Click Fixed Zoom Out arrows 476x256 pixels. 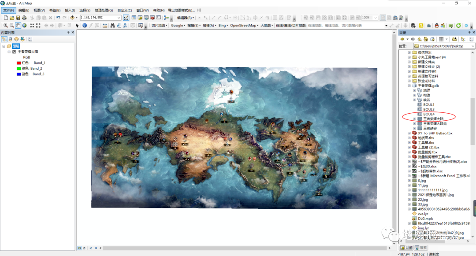point(38,26)
